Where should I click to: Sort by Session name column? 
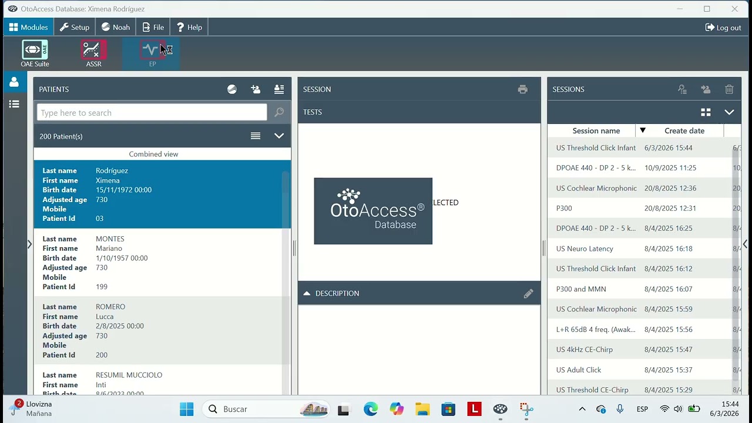[x=596, y=130]
